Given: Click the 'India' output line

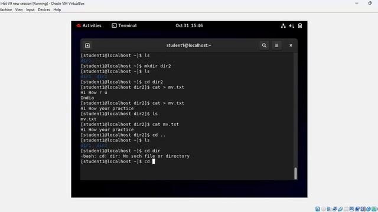Looking at the screenshot, I should coord(87,98).
